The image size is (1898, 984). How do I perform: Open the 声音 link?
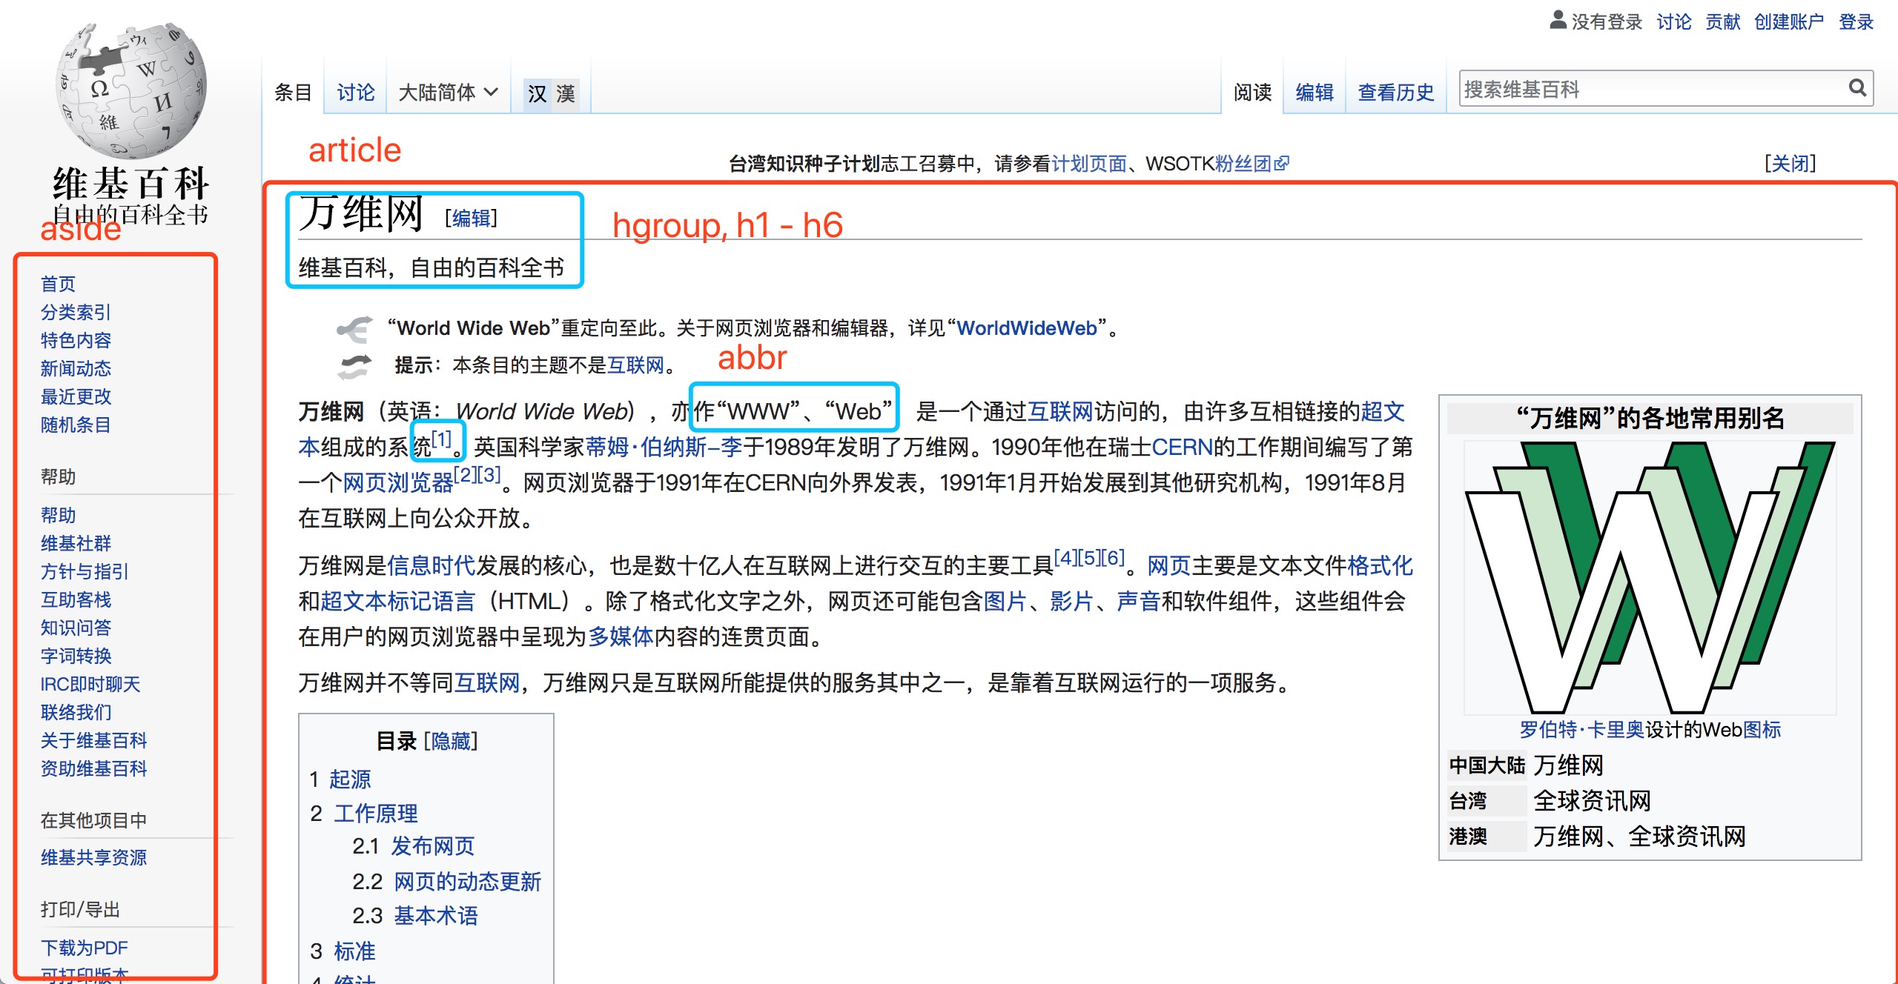1138,601
